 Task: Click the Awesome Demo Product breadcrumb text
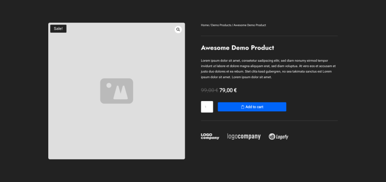249,25
